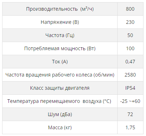
Task: Select the 0,47 current value
Action: click(x=130, y=62)
